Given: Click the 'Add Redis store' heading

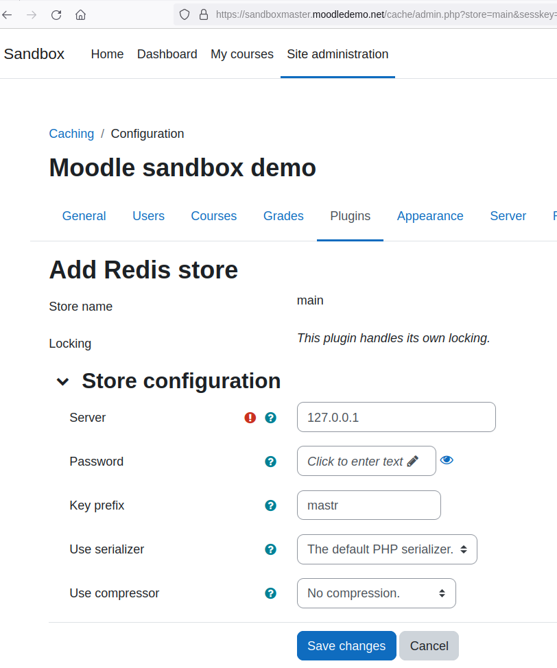Looking at the screenshot, I should [143, 270].
